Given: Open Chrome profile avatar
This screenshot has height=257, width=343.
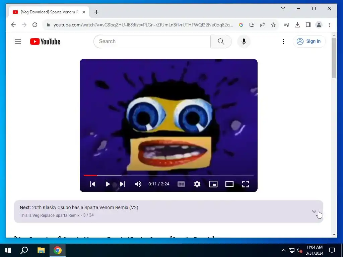Looking at the screenshot, I should click(319, 25).
